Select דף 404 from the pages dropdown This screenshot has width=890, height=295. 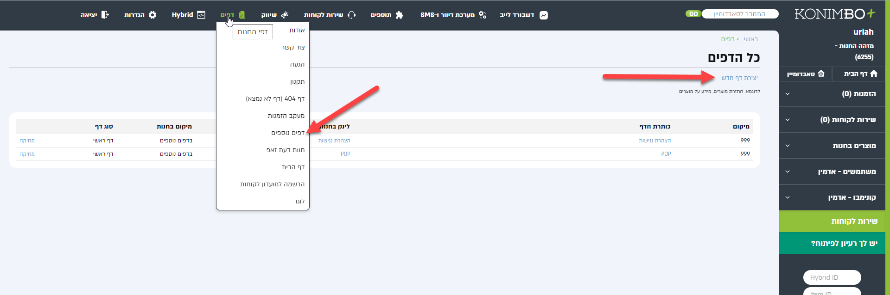coord(275,99)
